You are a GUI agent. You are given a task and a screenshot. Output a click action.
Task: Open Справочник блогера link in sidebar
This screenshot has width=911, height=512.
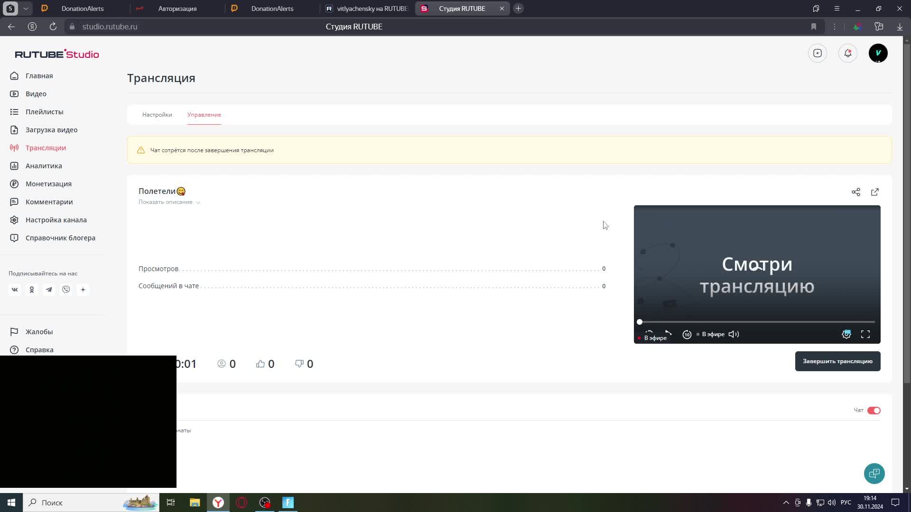60,238
